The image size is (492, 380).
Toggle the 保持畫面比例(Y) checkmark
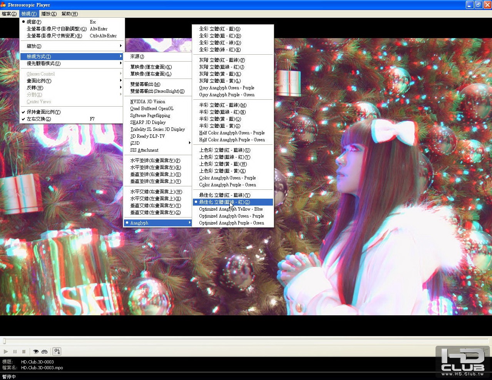[72, 112]
